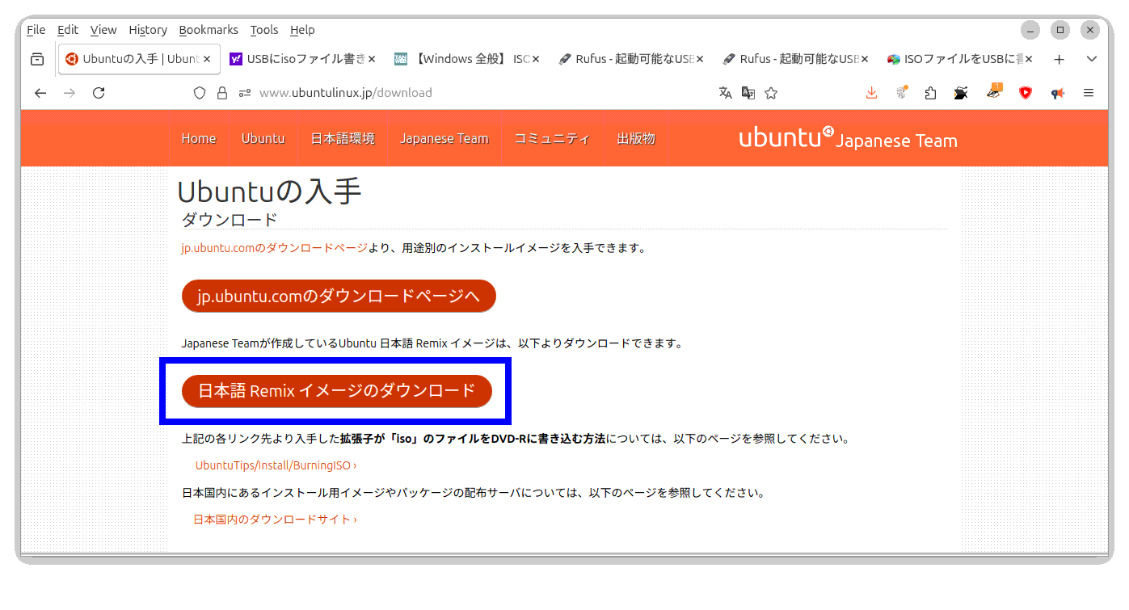Open a new tab with the plus button
The height and width of the screenshot is (610, 1129).
tap(1059, 59)
